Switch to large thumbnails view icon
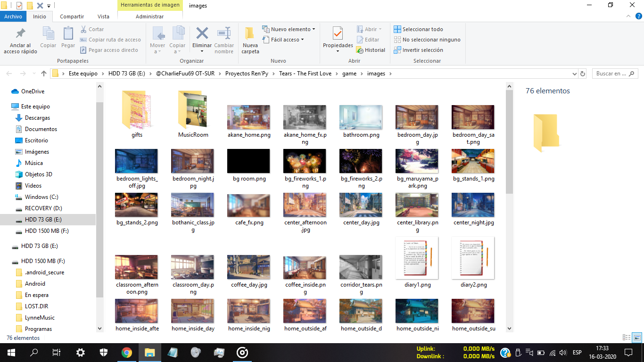This screenshot has height=362, width=644. tap(637, 337)
